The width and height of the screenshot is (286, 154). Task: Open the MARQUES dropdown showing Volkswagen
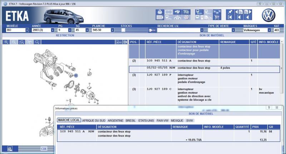[269, 30]
